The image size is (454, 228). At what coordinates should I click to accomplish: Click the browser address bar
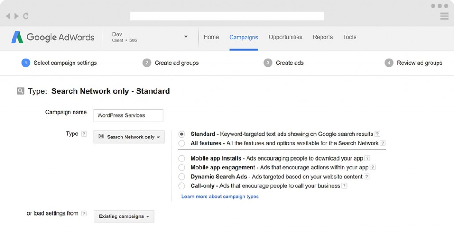(227, 16)
